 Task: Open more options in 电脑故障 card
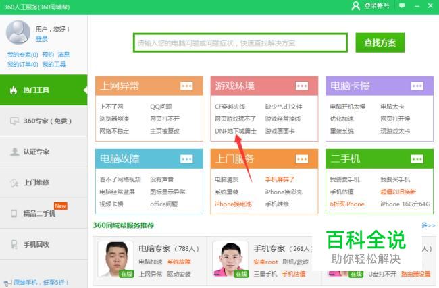tap(186, 159)
